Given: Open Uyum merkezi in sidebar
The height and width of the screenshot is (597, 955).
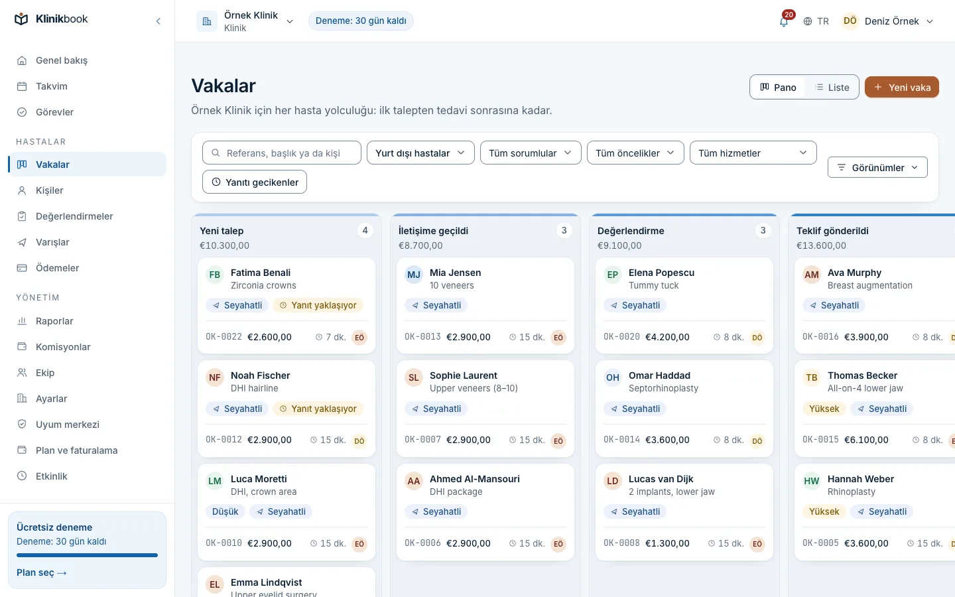Looking at the screenshot, I should pos(87,425).
